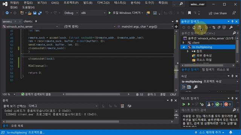
Task: Open properties via the wrench icon in Solution Explorer
Action: tap(231, 27)
